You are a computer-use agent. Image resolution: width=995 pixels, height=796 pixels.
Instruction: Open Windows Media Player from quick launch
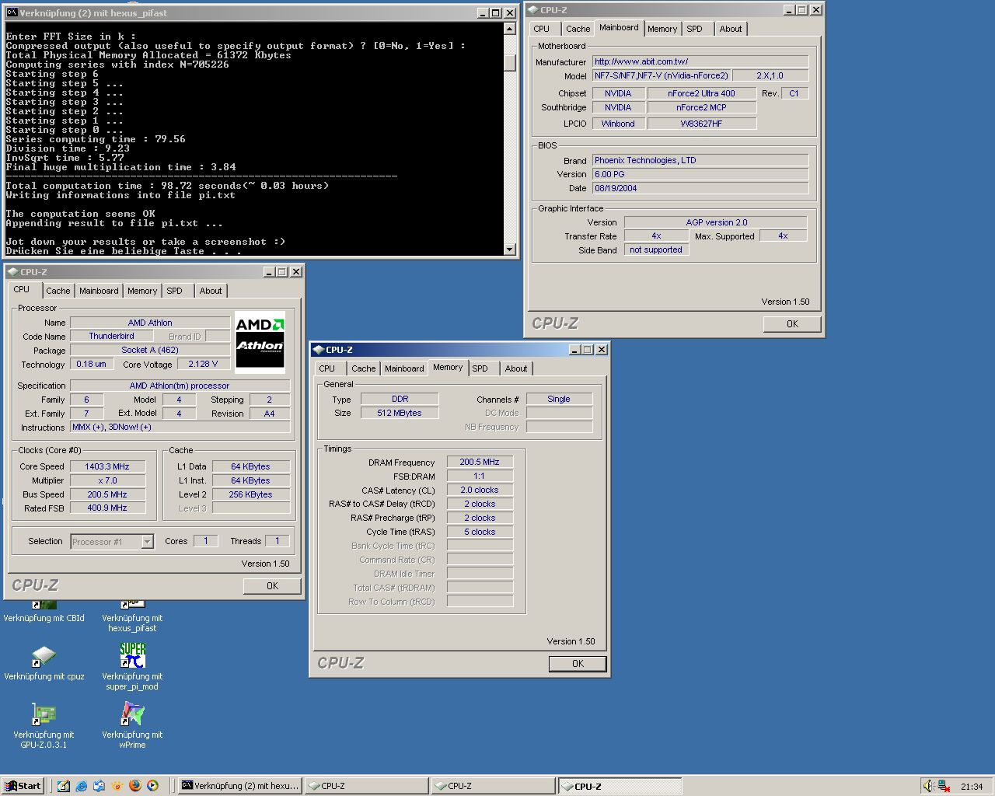pos(152,786)
